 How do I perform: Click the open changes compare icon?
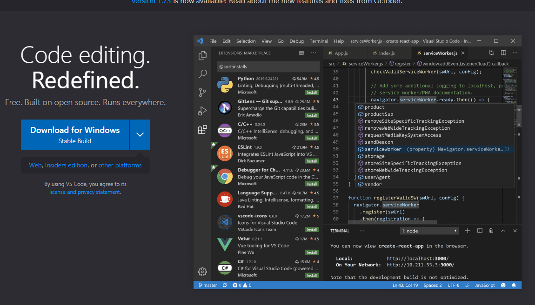coord(491,53)
